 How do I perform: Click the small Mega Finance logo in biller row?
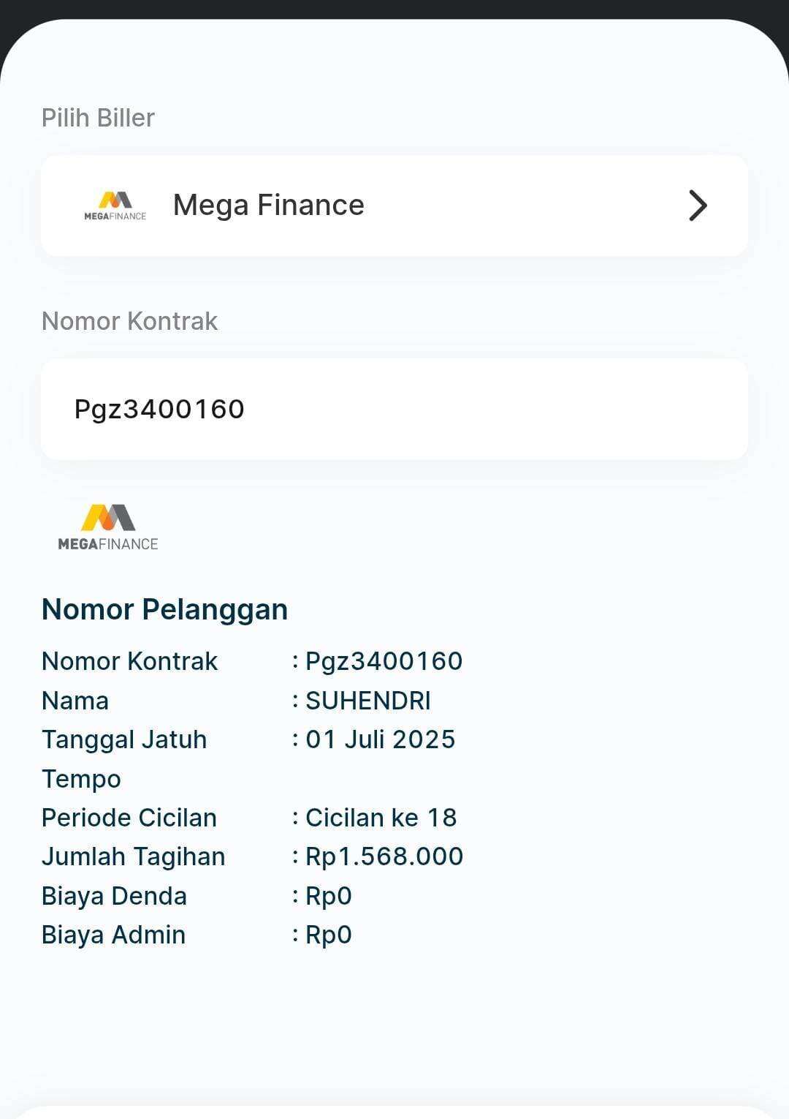(x=115, y=206)
